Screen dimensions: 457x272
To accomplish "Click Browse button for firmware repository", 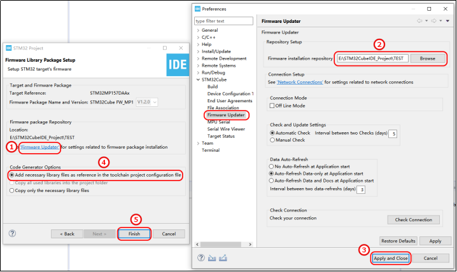I will (428, 58).
